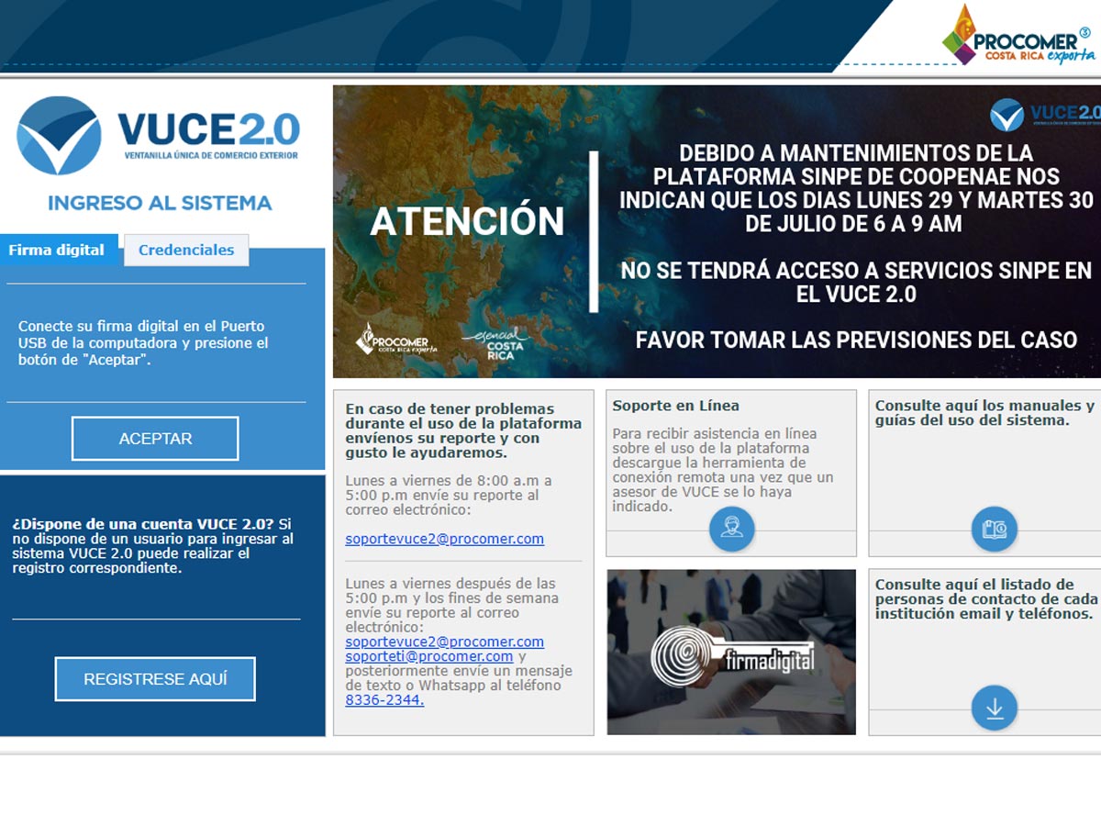Click the institution contact list text
The height and width of the screenshot is (826, 1101).
click(x=984, y=599)
